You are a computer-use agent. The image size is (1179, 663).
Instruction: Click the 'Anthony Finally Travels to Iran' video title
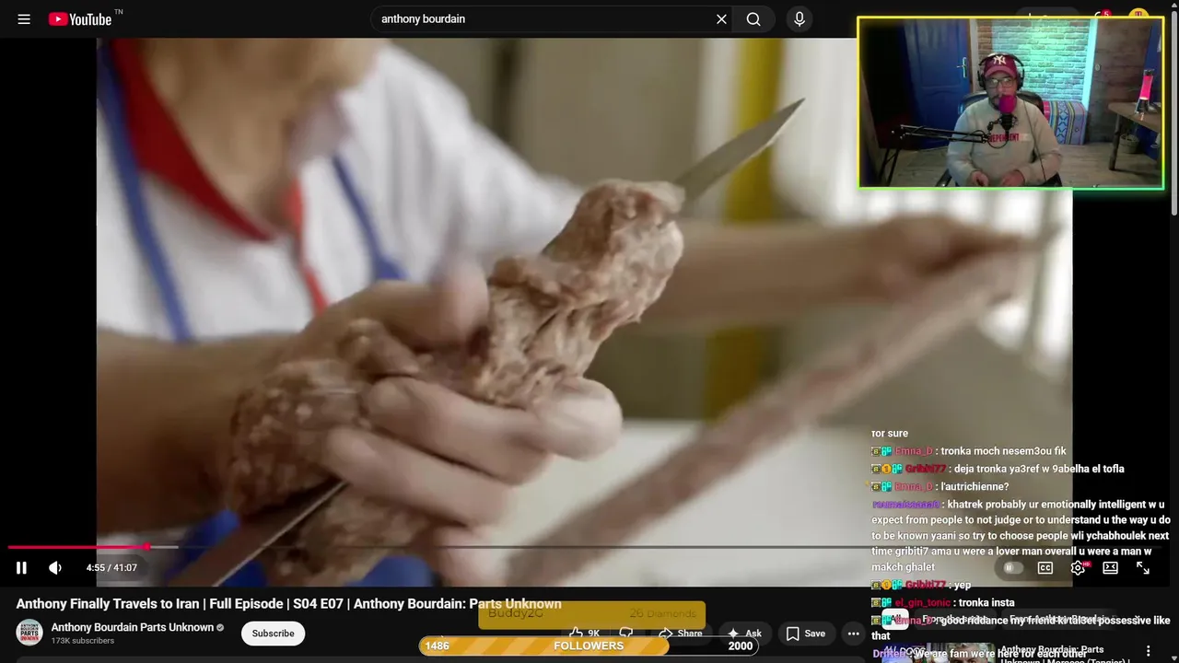pos(288,604)
